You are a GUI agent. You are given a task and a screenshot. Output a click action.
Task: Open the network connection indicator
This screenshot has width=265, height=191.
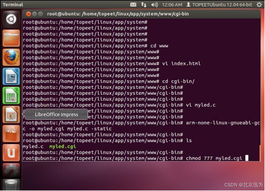(143, 4)
